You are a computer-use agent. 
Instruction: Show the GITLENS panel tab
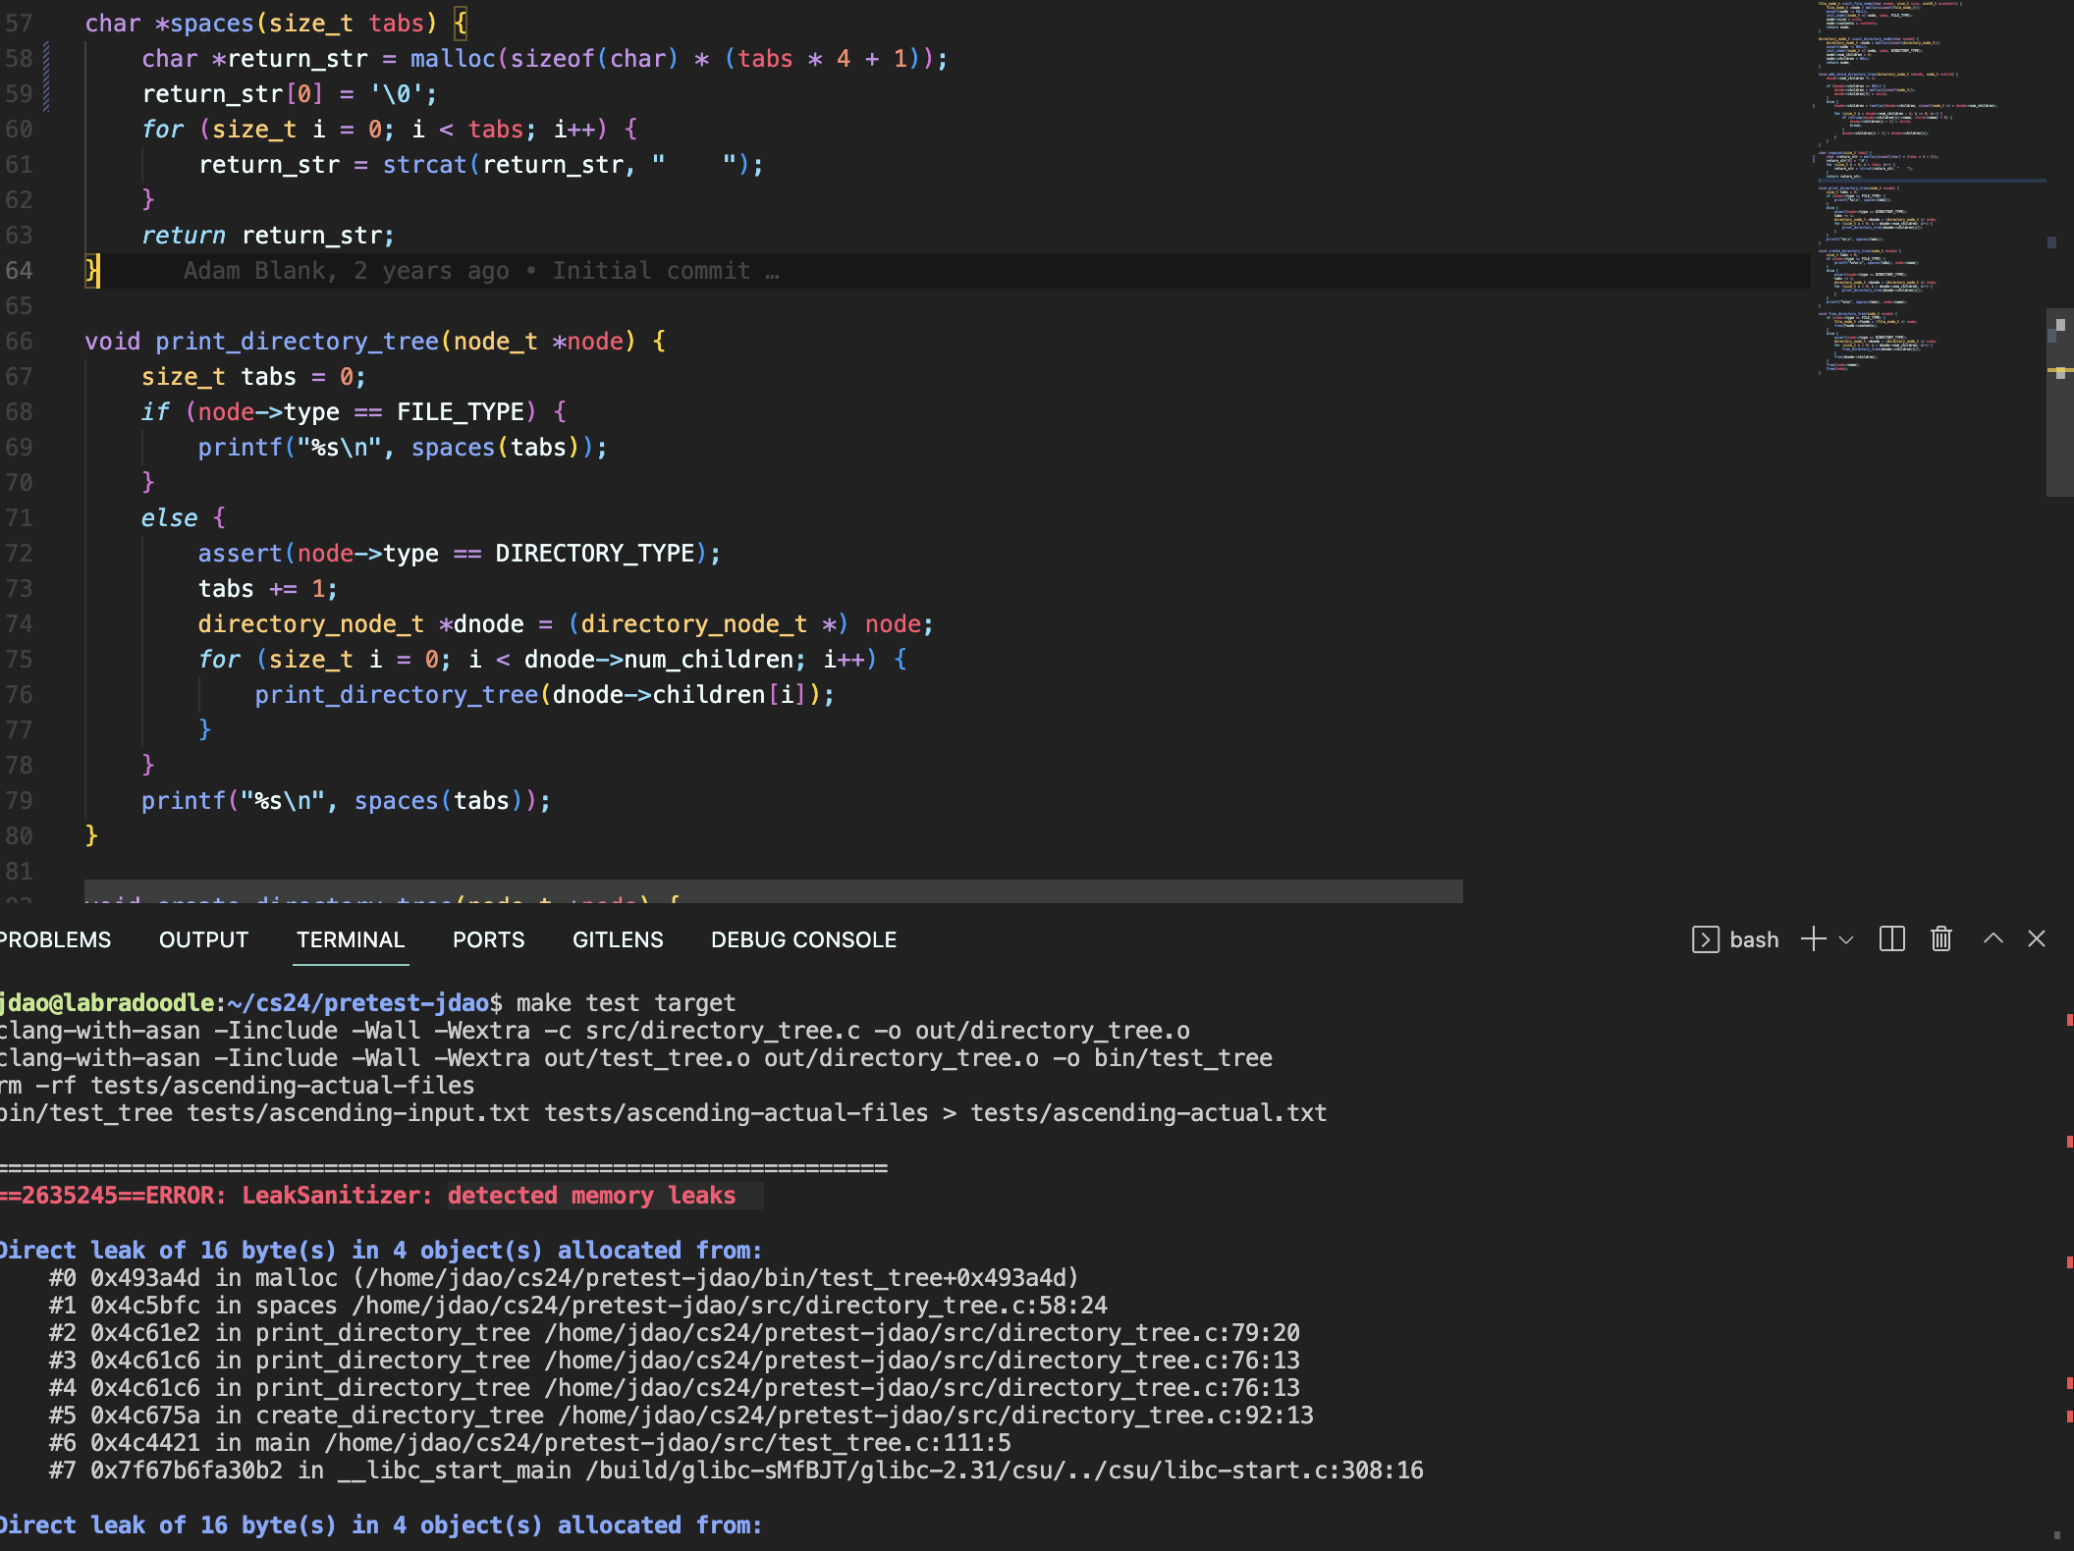pos(618,939)
